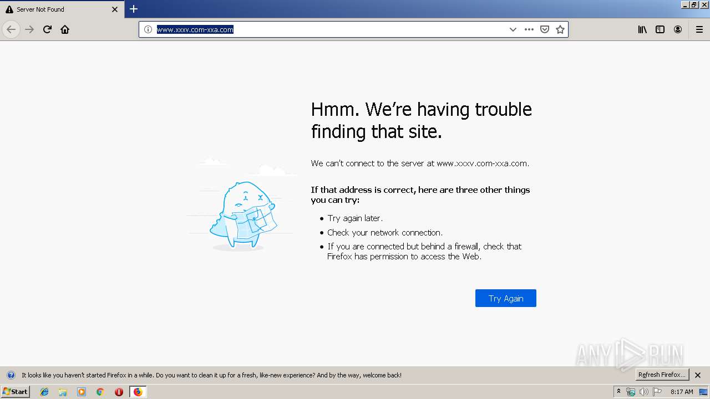Open Windows Media Player from taskbar
This screenshot has height=399, width=710.
point(82,392)
